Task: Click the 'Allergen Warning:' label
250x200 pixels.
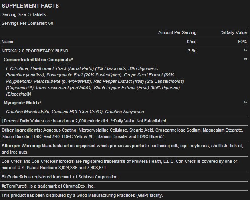Action: (21, 146)
